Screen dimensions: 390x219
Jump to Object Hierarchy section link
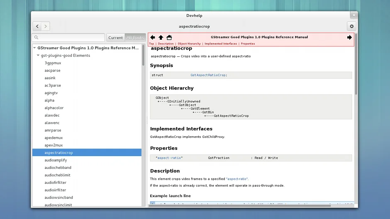tap(189, 43)
